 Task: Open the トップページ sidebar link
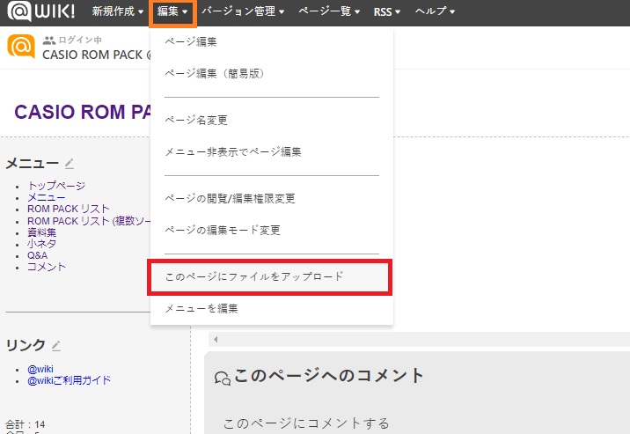(x=56, y=186)
